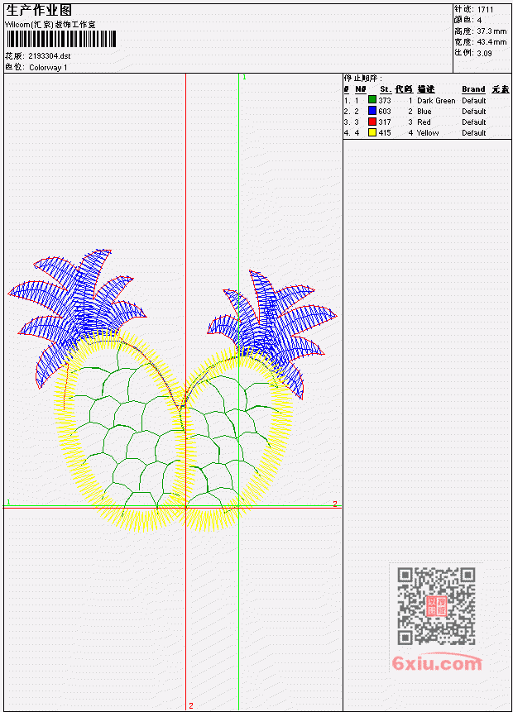The image size is (513, 712).
Task: Click the 代码 column header
Action: [404, 89]
